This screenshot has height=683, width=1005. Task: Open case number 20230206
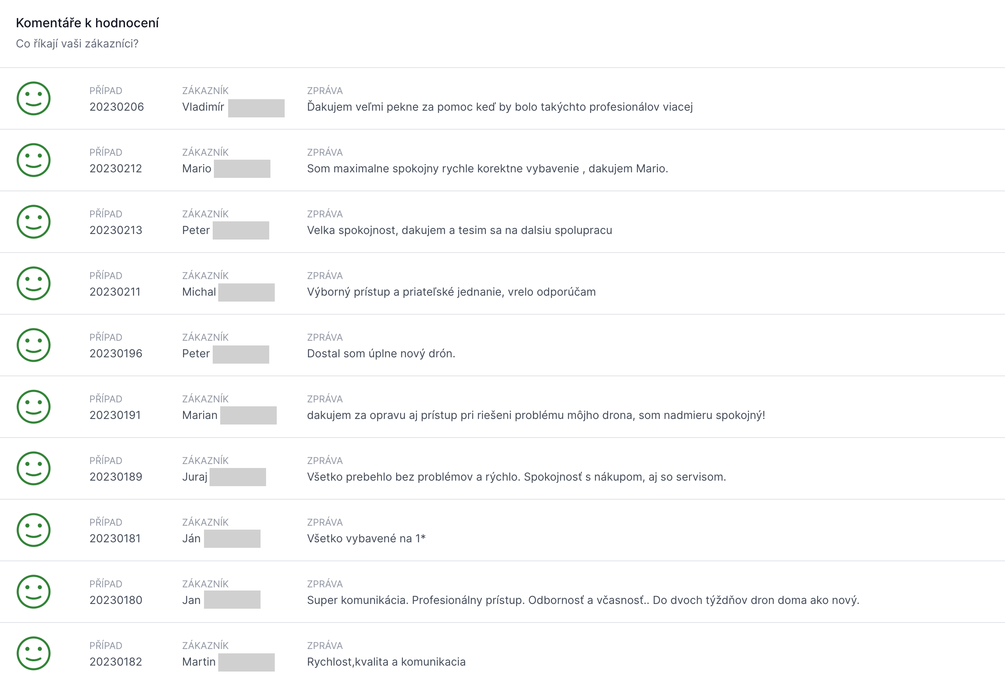[116, 107]
